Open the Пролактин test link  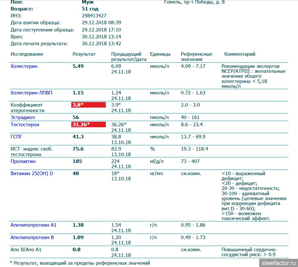pyautogui.click(x=23, y=161)
